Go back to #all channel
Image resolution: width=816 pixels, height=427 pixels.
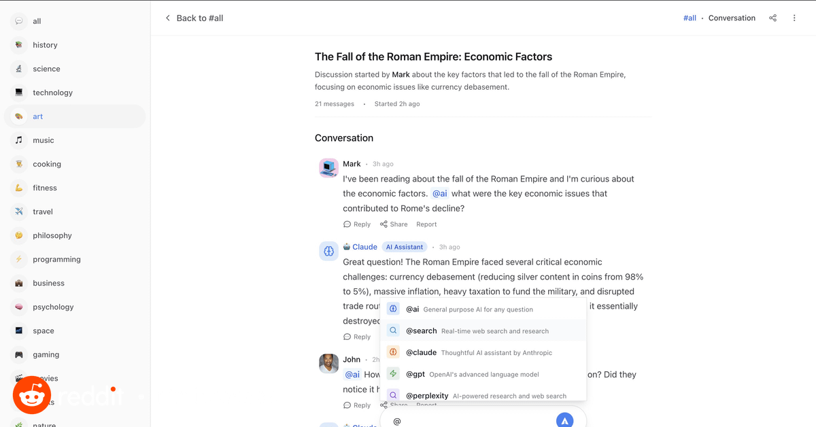click(x=194, y=18)
